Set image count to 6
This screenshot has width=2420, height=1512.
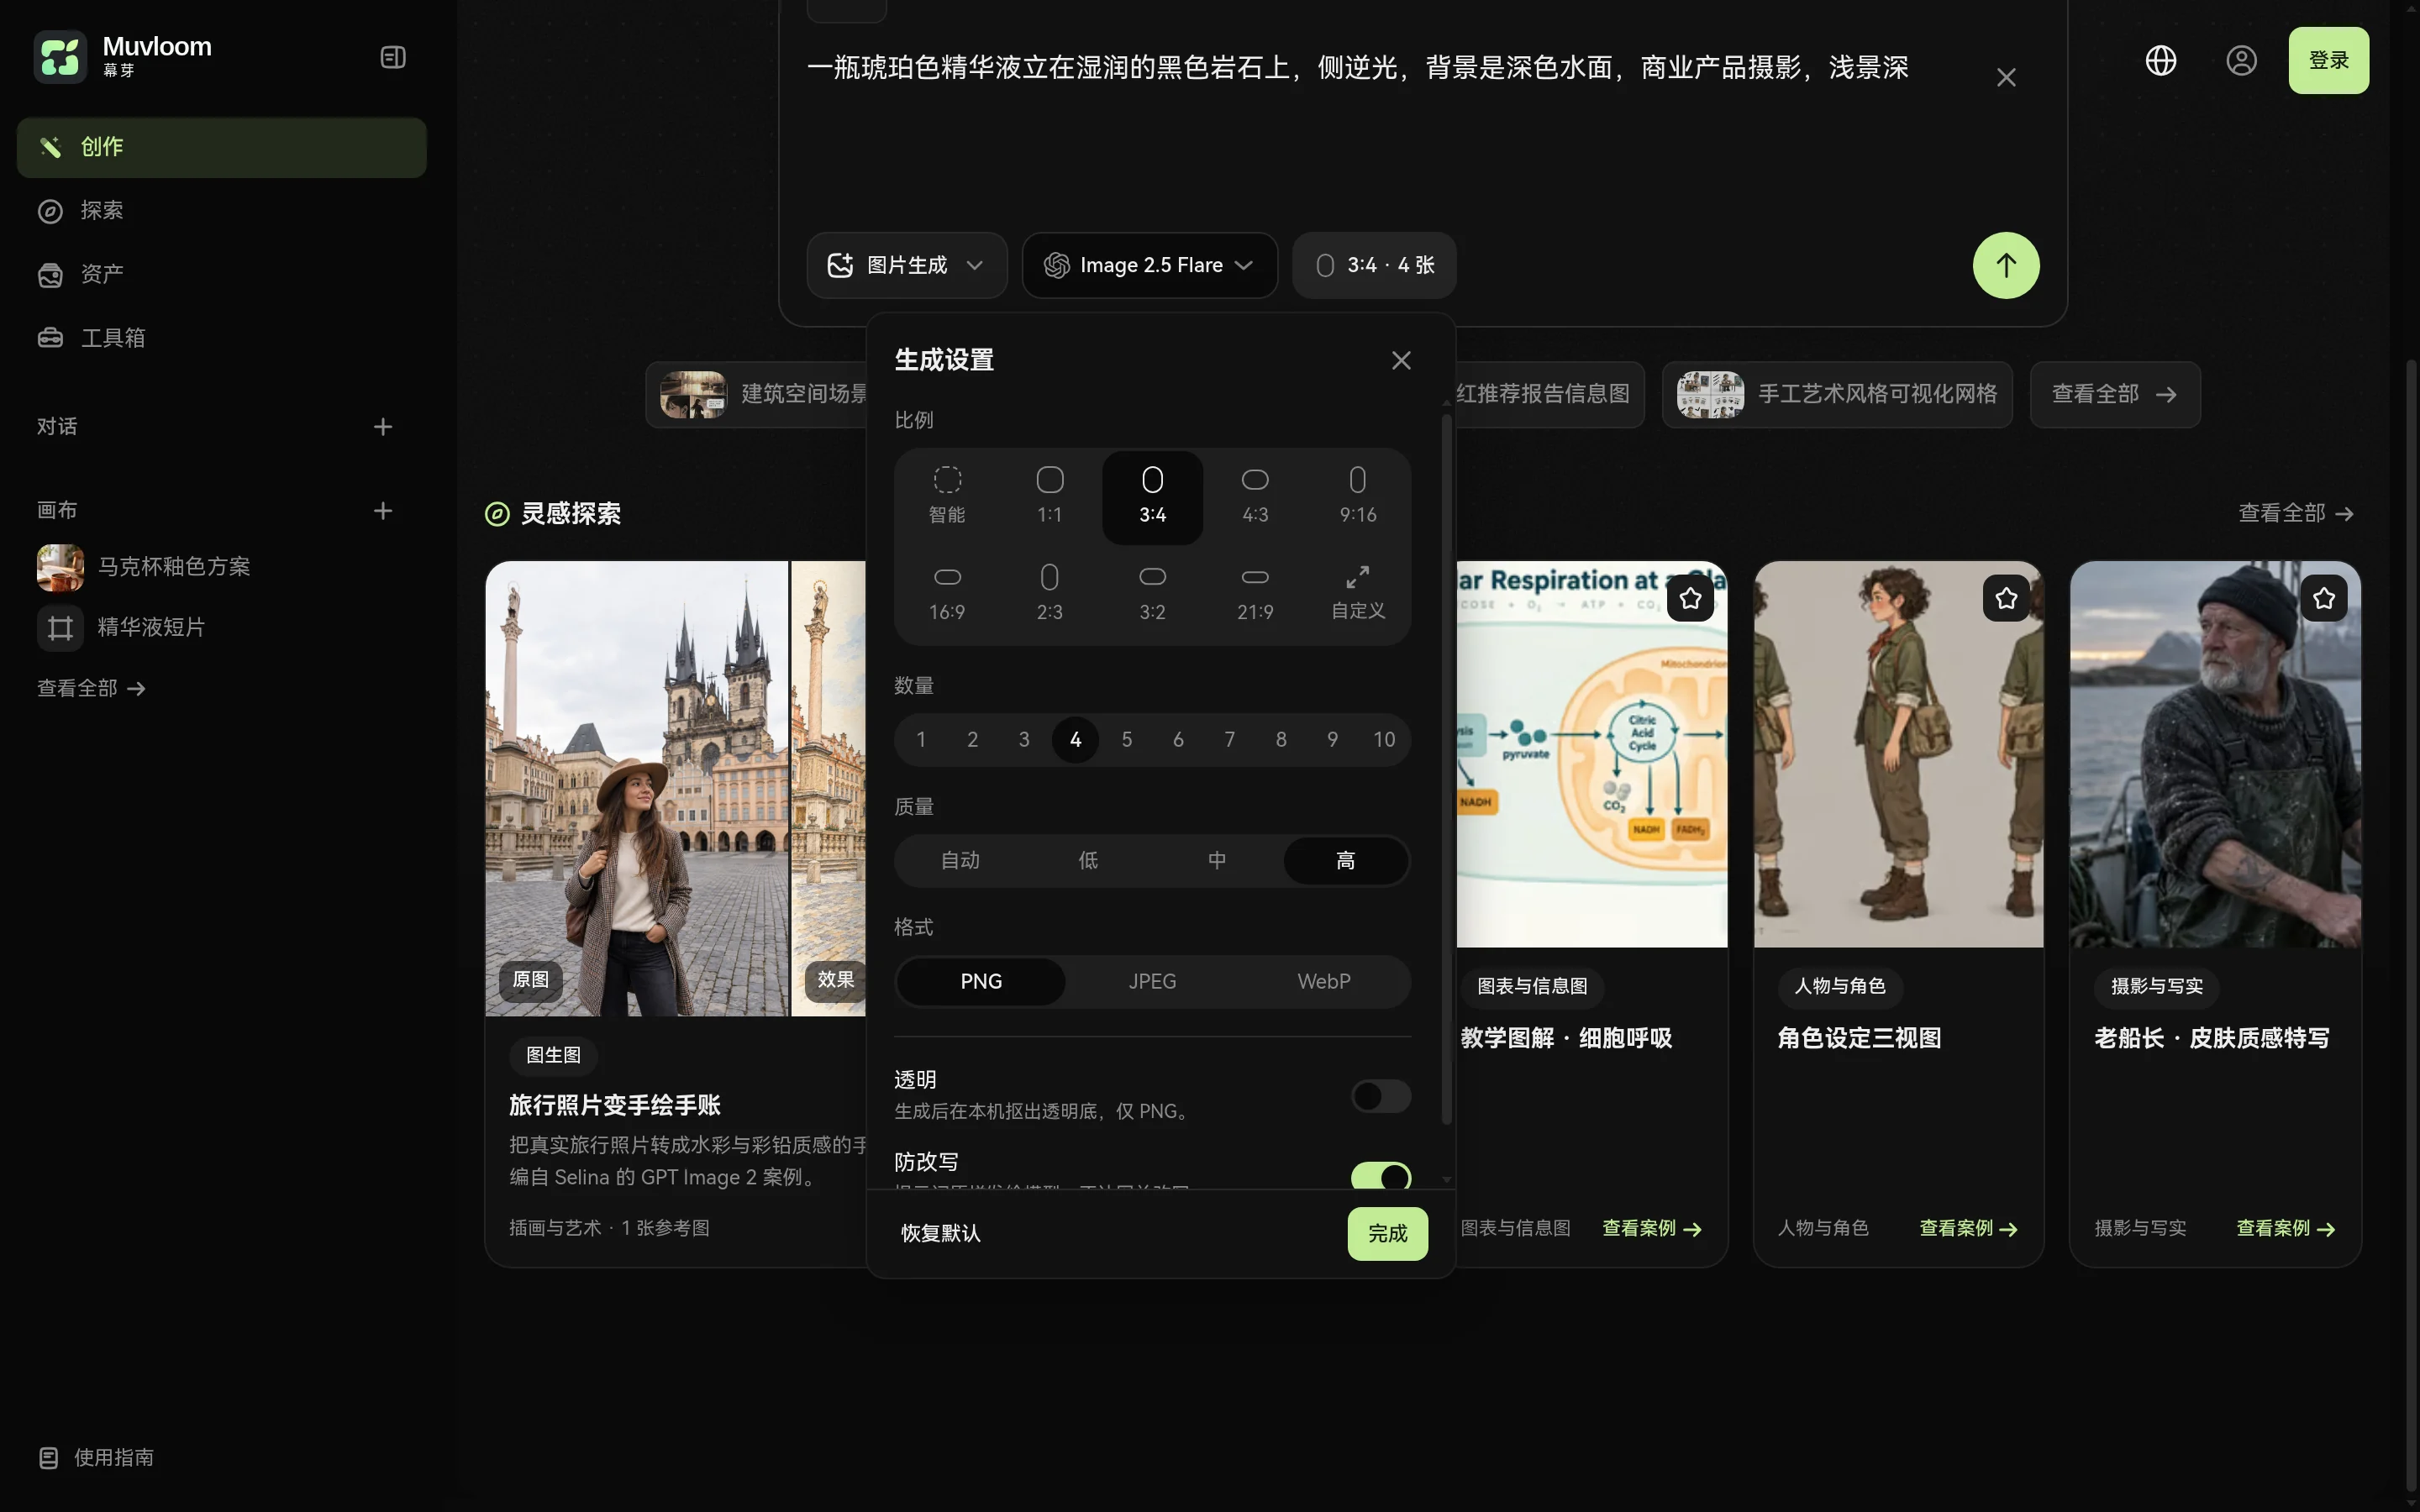coord(1178,740)
